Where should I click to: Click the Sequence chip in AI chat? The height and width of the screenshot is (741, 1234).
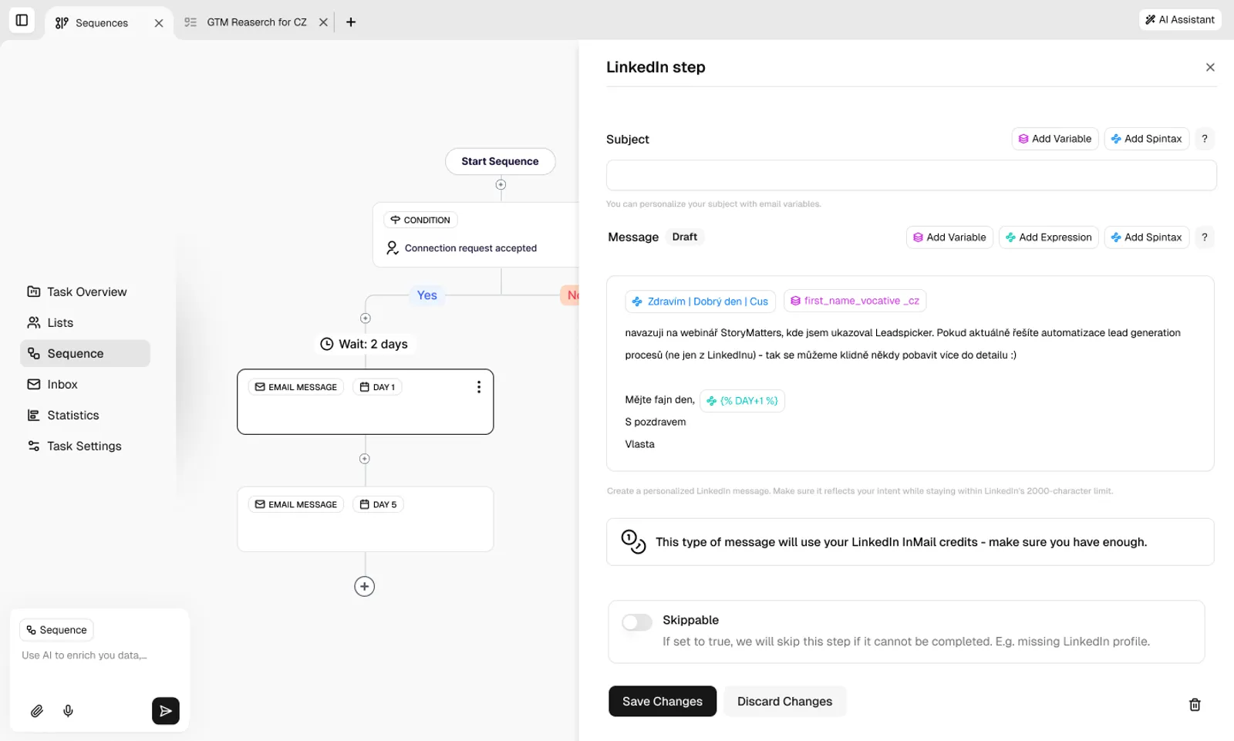click(56, 630)
